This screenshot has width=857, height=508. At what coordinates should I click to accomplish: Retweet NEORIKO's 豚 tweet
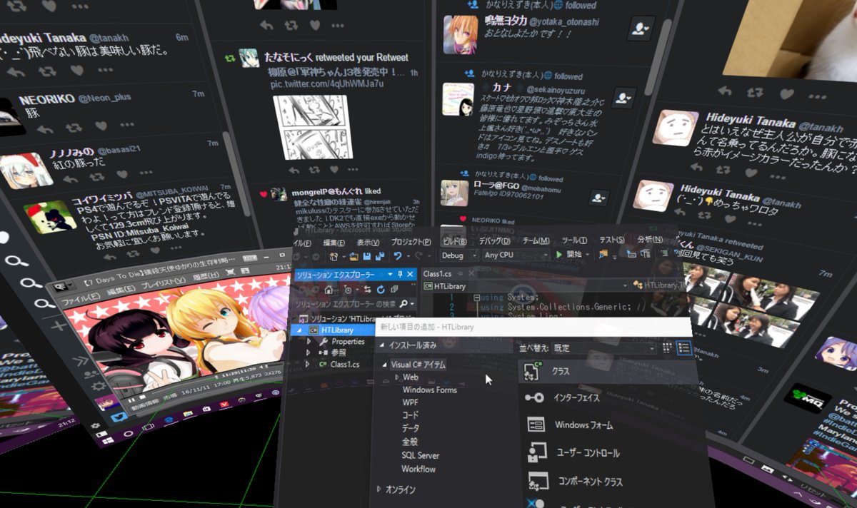point(74,128)
